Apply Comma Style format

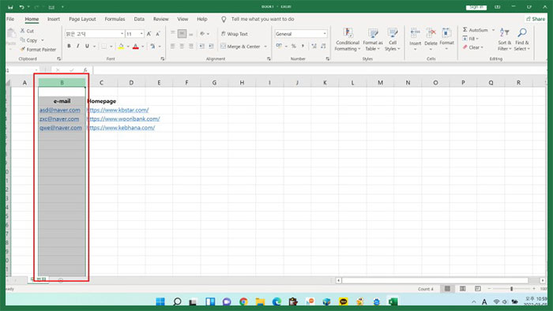click(303, 46)
